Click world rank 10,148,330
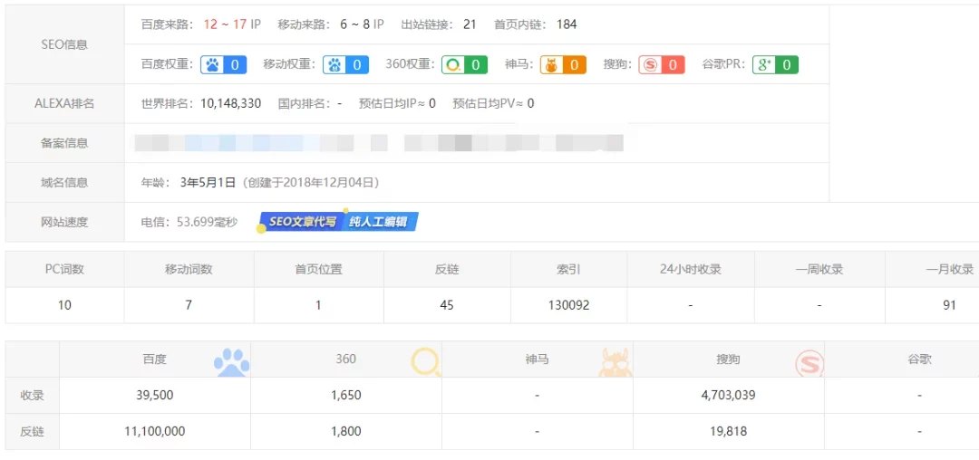Viewport: 979px width, 460px height. [x=230, y=103]
